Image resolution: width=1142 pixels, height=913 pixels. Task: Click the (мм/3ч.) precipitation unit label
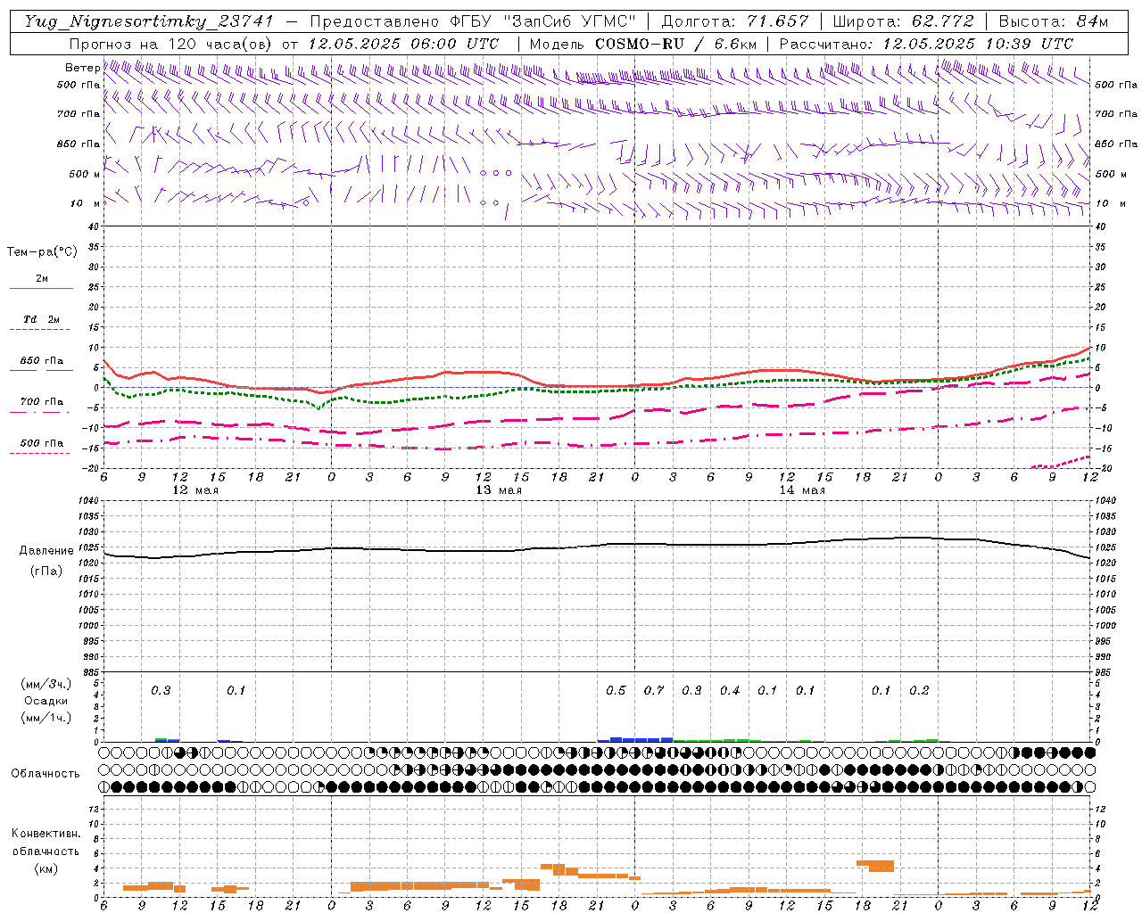(45, 684)
